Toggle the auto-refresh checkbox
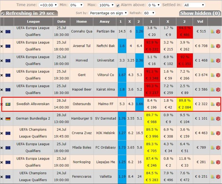The image size is (222, 184). (x=3, y=14)
